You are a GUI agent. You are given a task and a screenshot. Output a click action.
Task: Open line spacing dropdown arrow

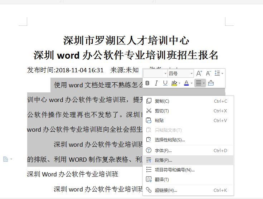coord(222,73)
